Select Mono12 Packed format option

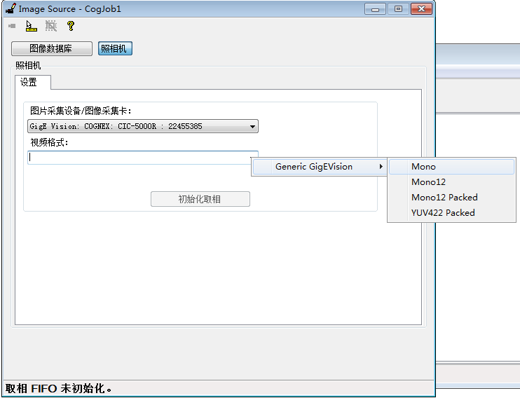pyautogui.click(x=451, y=198)
